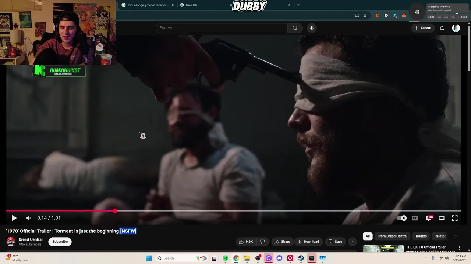Screen dimensions: 471x264
Task: Open the player settings gear
Action: pos(429,218)
